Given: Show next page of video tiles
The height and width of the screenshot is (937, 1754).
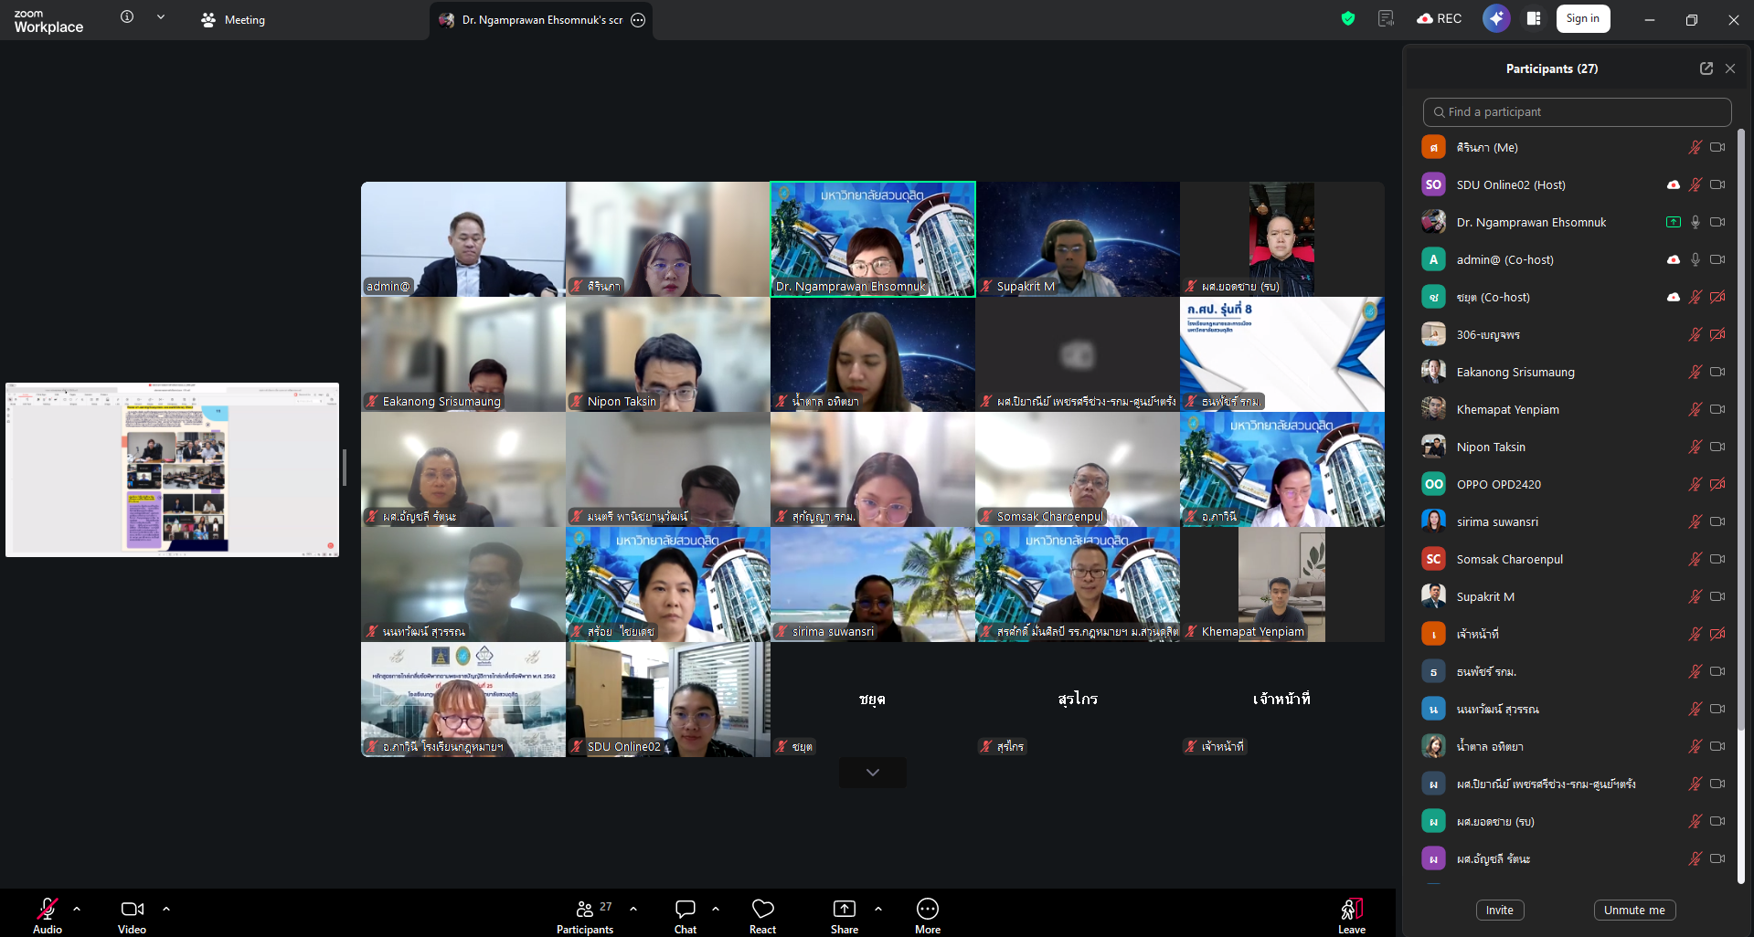Looking at the screenshot, I should click(x=872, y=773).
